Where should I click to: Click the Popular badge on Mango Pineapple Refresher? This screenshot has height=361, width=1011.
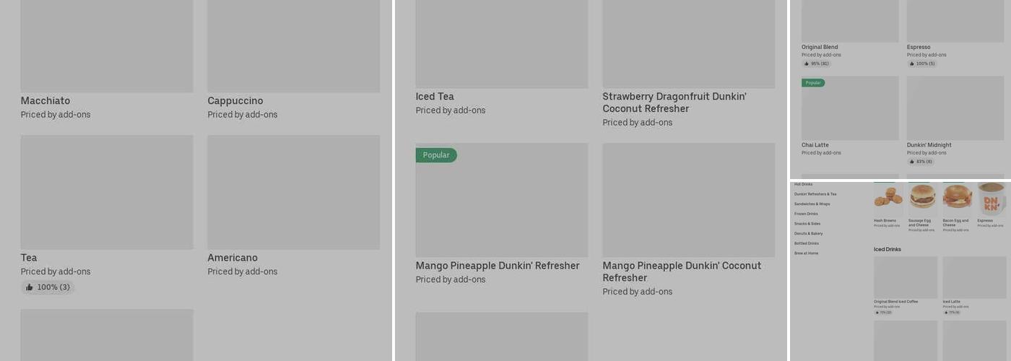pos(436,155)
